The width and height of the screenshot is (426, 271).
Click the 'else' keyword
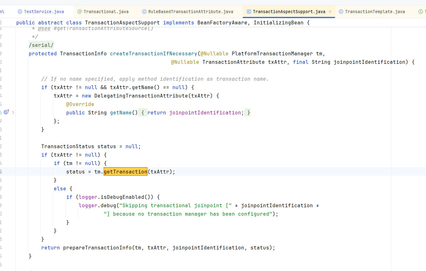(60, 188)
